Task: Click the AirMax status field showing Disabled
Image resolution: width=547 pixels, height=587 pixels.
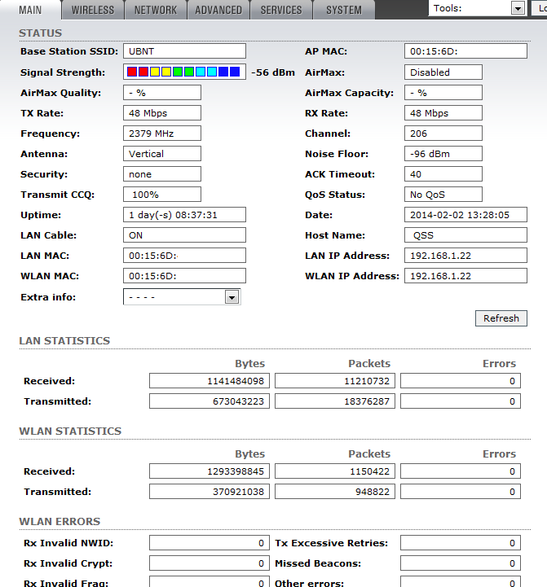Action: pyautogui.click(x=443, y=72)
